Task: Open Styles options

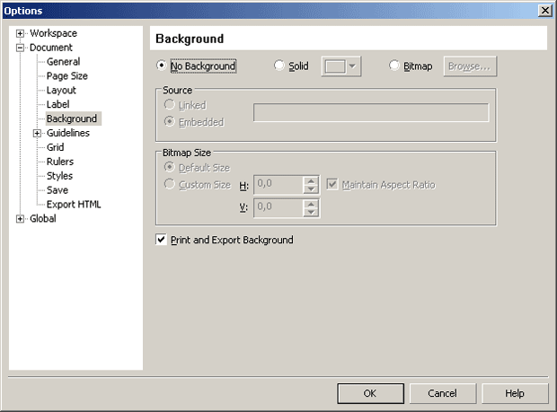Action: click(59, 176)
